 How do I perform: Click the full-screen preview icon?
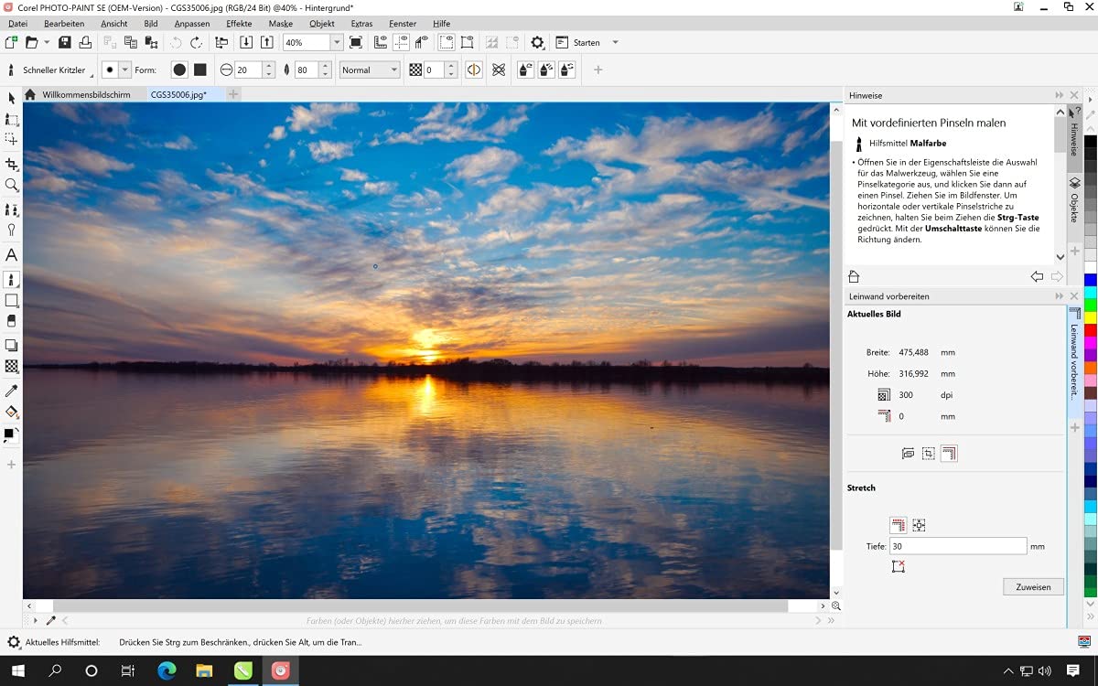356,42
